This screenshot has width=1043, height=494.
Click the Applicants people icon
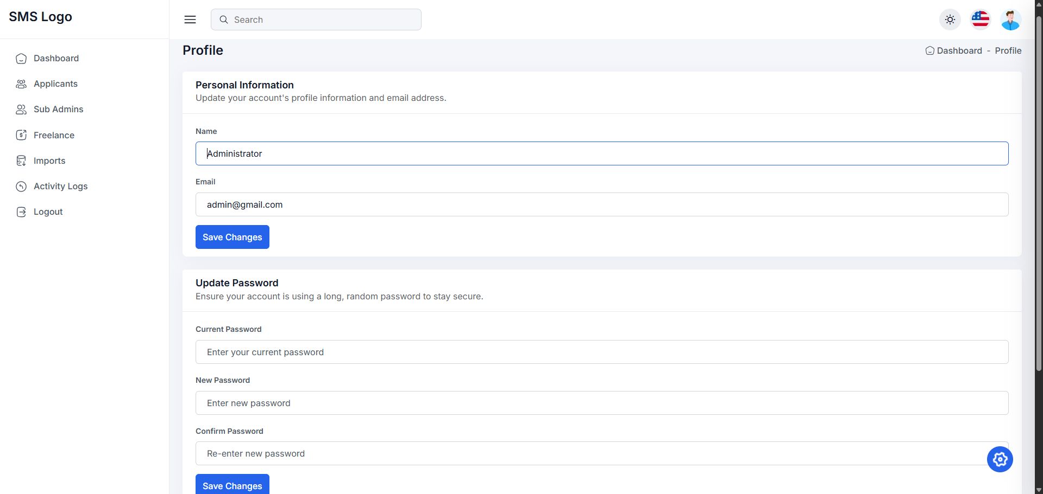pyautogui.click(x=21, y=84)
